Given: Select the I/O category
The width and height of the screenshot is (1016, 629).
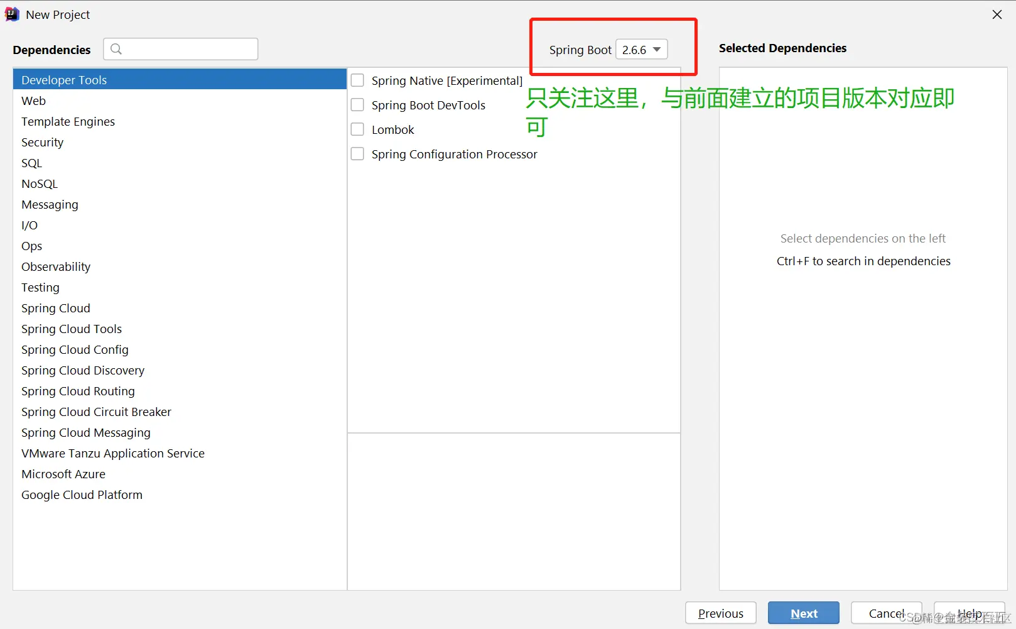Looking at the screenshot, I should coord(180,225).
